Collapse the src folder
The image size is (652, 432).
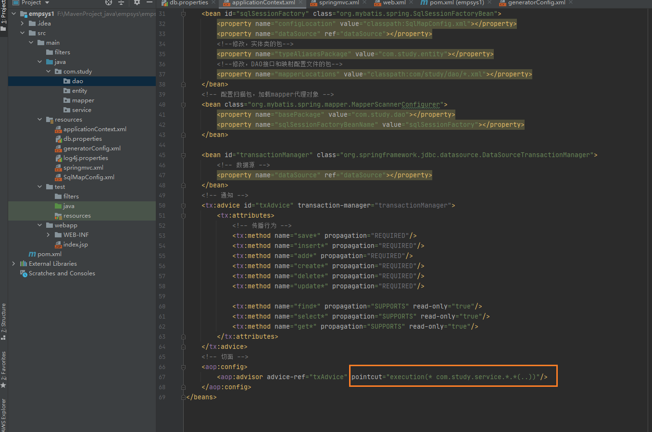tap(23, 33)
